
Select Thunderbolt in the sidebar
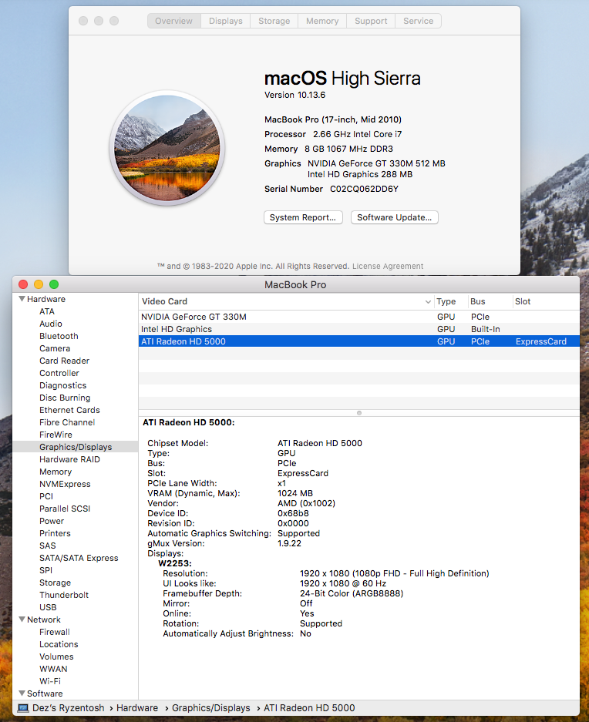[64, 595]
